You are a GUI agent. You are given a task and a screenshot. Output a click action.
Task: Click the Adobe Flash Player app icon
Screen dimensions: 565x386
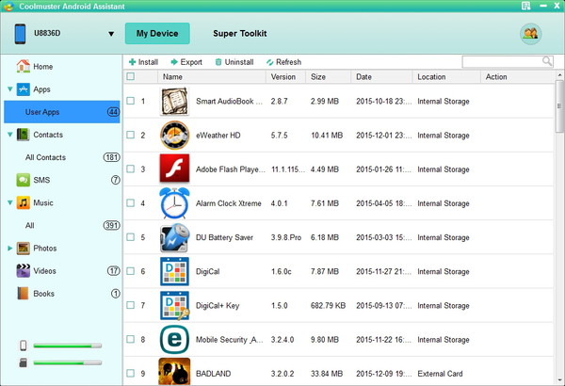tap(174, 169)
